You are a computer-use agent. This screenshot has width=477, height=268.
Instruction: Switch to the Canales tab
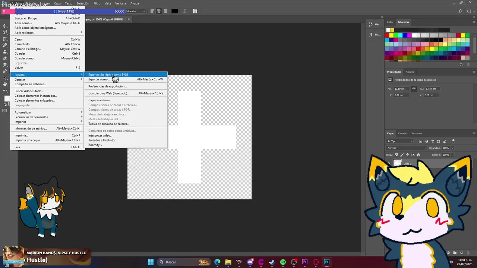click(x=402, y=133)
